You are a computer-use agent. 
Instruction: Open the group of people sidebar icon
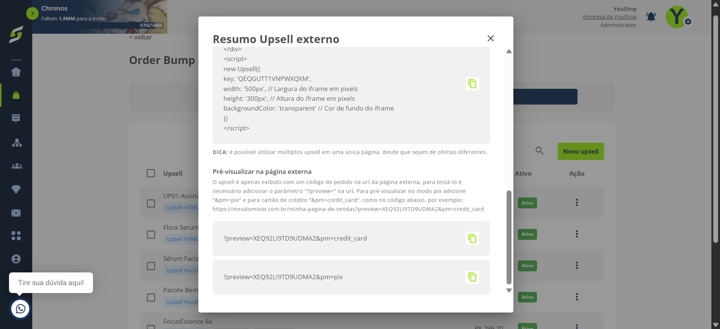(x=17, y=166)
